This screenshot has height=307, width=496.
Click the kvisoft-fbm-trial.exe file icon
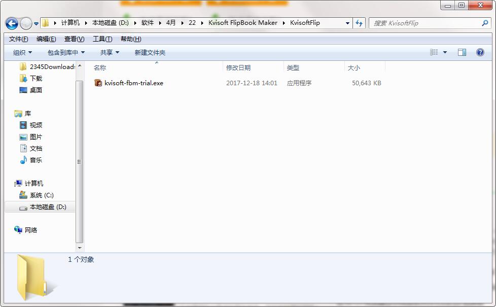point(98,83)
